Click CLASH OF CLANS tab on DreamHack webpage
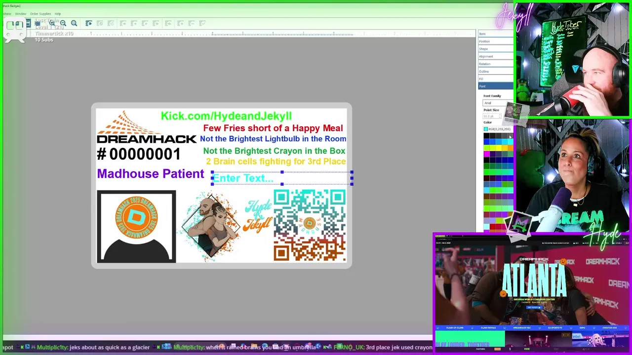The height and width of the screenshot is (355, 632). (455, 328)
